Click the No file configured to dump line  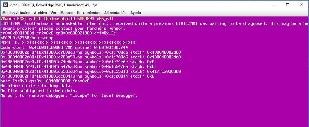(x=39, y=91)
